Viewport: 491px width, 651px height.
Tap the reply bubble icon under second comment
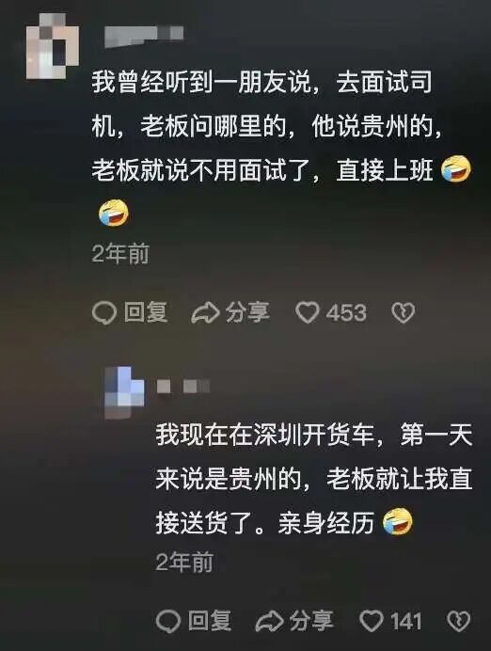[168, 621]
